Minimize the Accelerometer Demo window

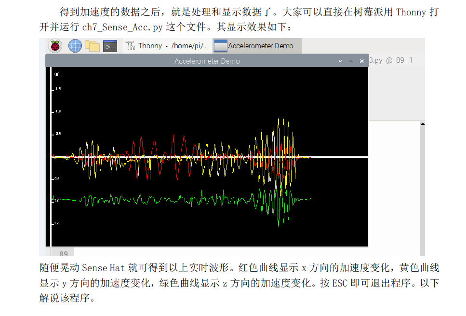point(340,61)
